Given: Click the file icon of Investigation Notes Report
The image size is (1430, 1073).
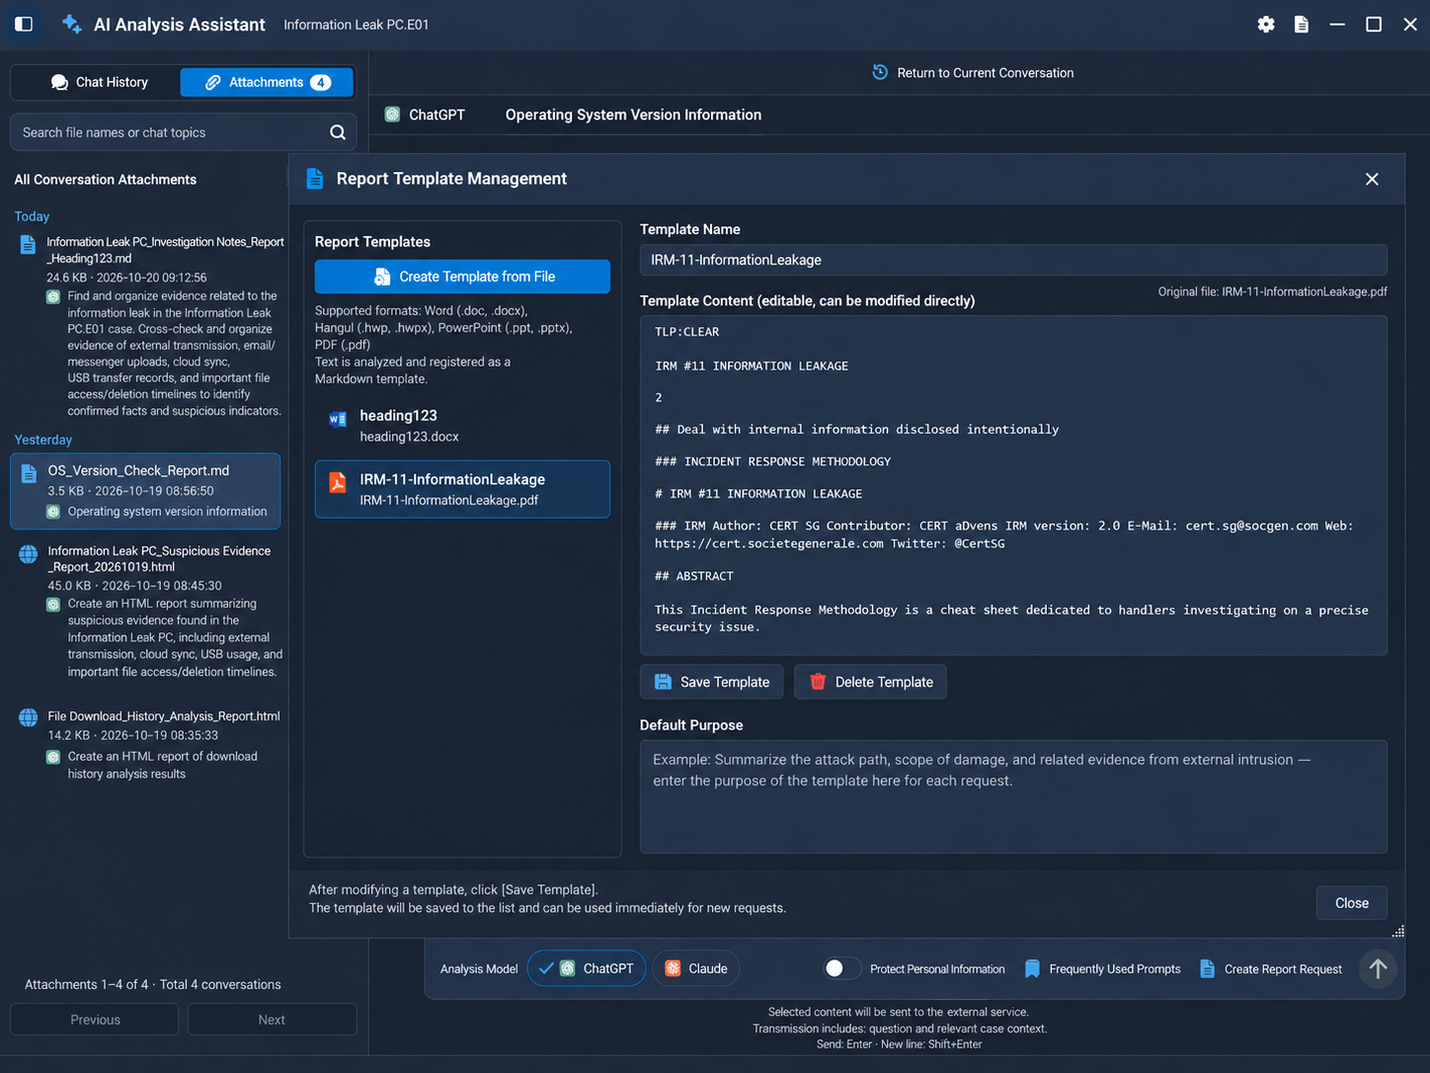Looking at the screenshot, I should [x=28, y=245].
